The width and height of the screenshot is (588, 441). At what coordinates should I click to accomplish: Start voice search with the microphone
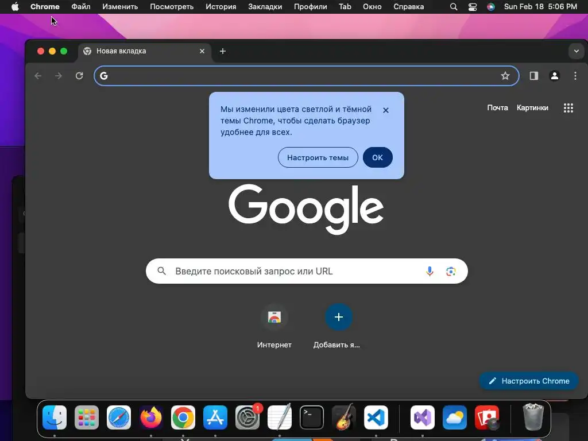coord(430,271)
